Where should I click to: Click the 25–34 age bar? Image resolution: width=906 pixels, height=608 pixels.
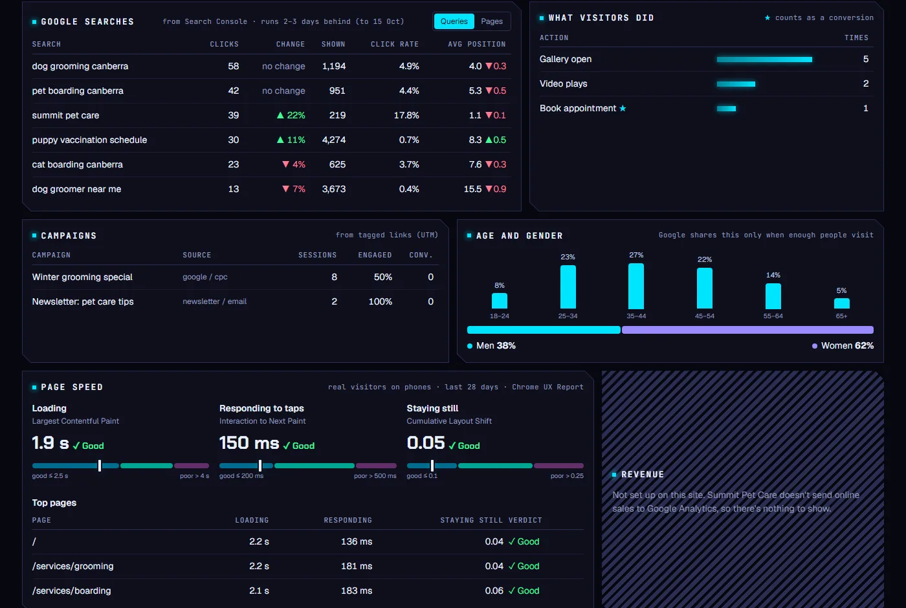pyautogui.click(x=568, y=287)
